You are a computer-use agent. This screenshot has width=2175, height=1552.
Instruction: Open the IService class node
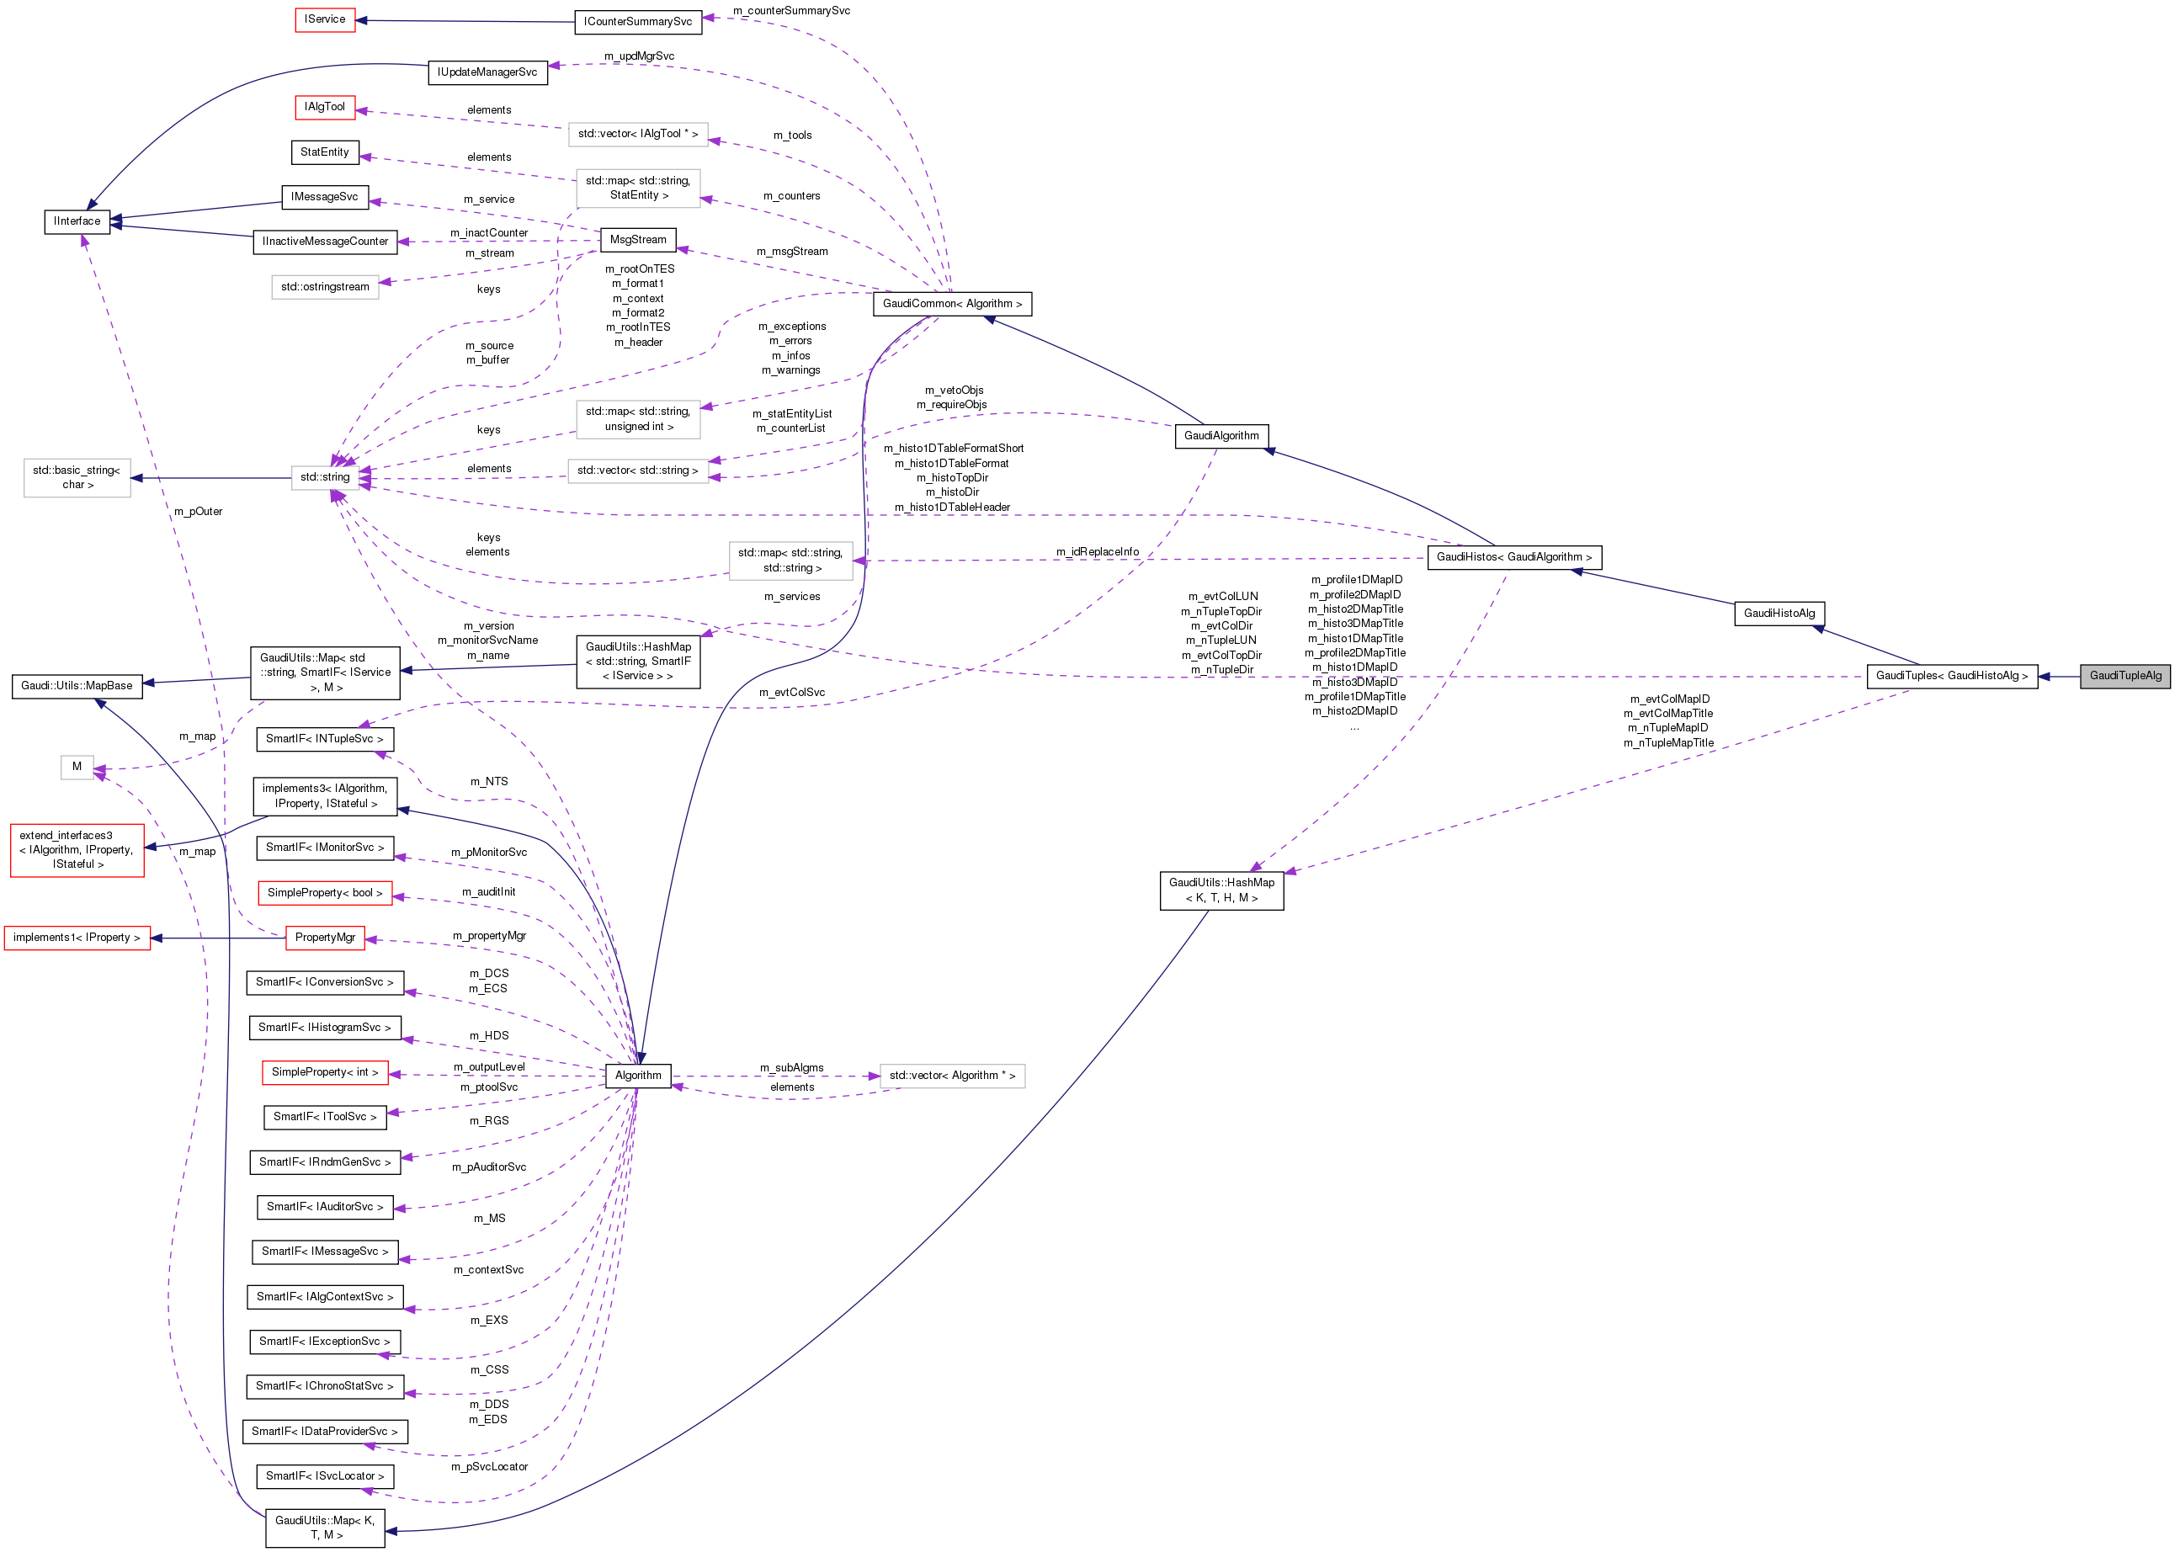coord(324,19)
